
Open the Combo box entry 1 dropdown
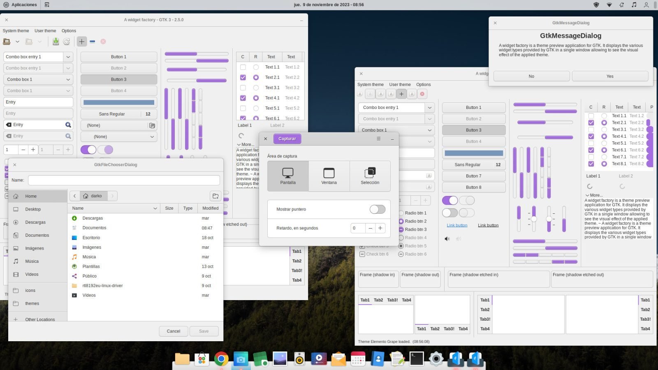click(68, 57)
